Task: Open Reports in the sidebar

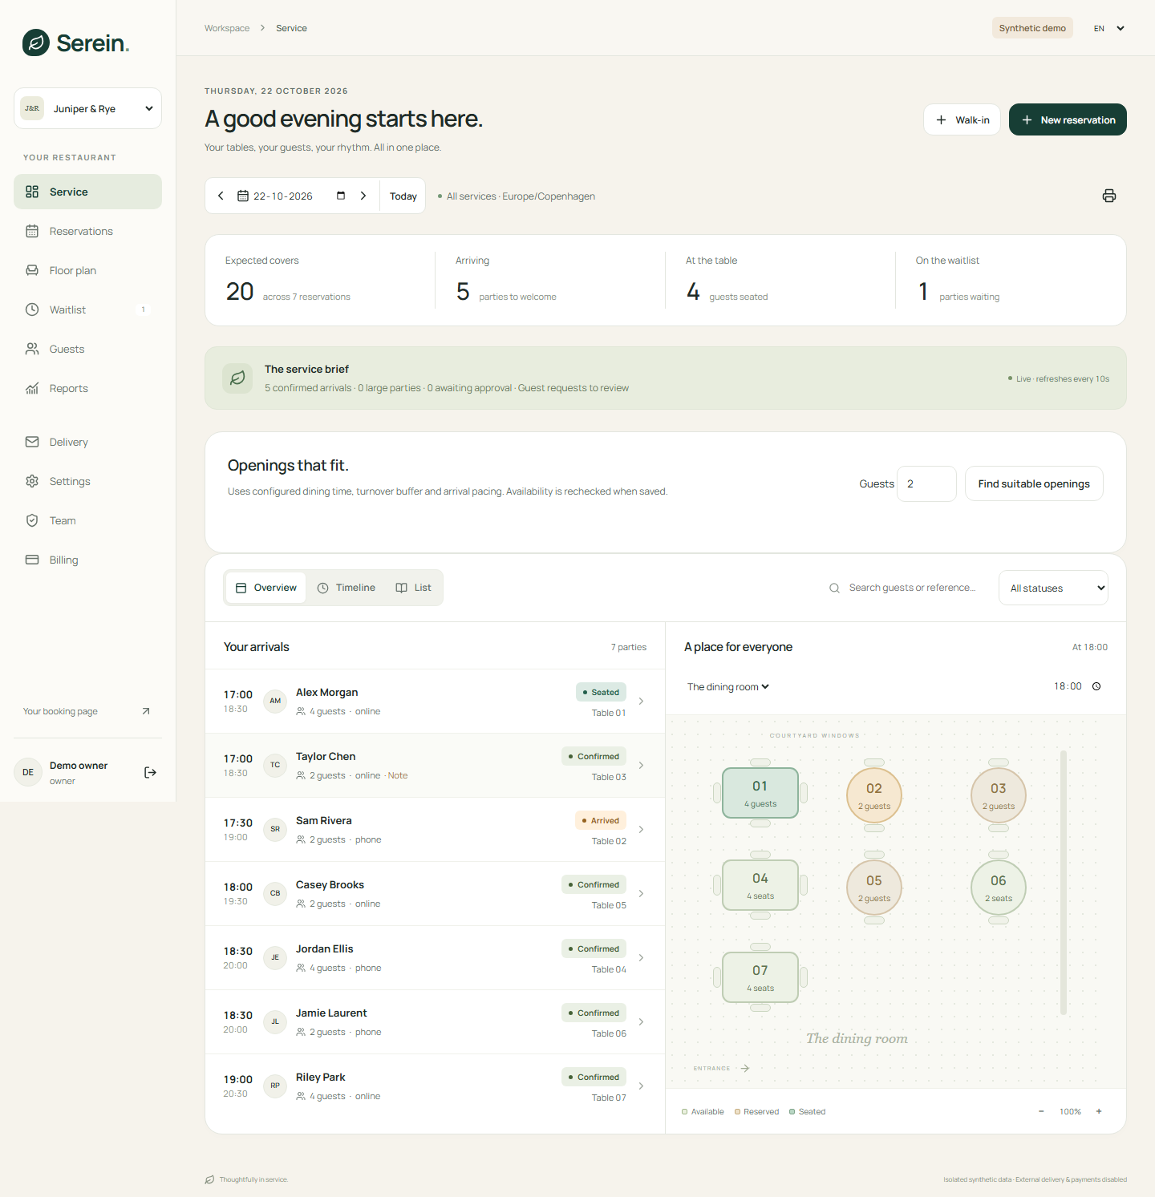Action: 87,388
